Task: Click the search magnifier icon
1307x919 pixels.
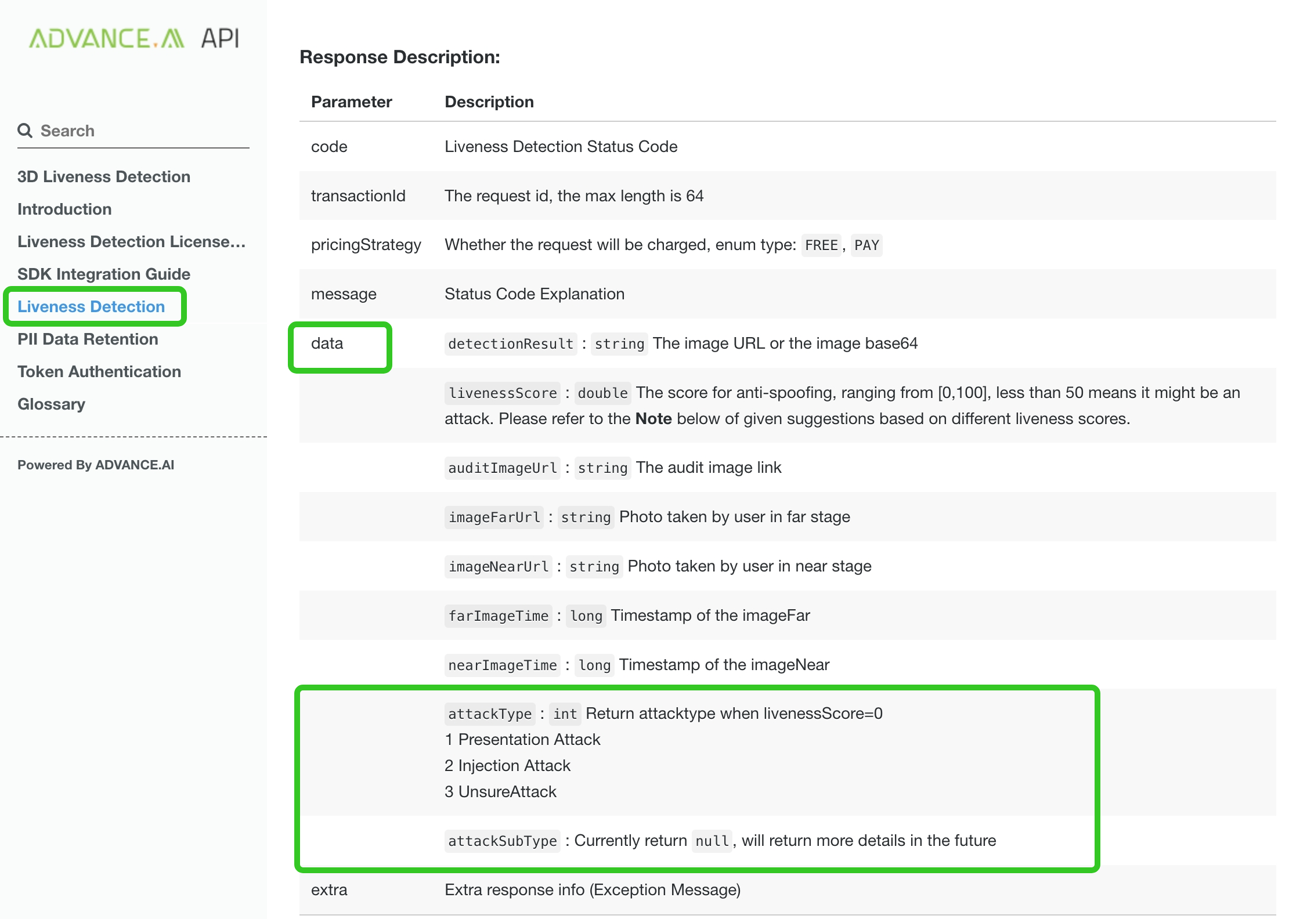Action: click(x=25, y=131)
